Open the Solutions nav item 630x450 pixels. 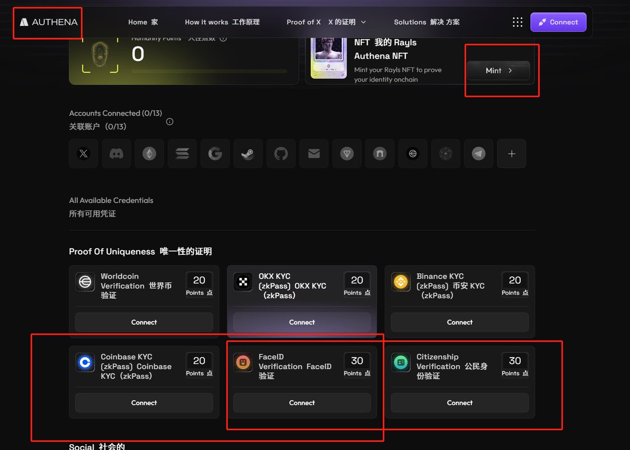[x=426, y=22]
